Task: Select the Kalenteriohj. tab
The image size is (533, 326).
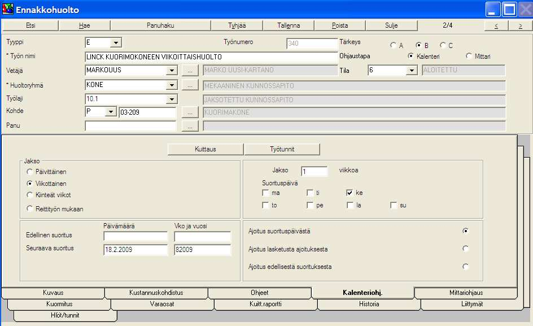Action: (x=362, y=293)
